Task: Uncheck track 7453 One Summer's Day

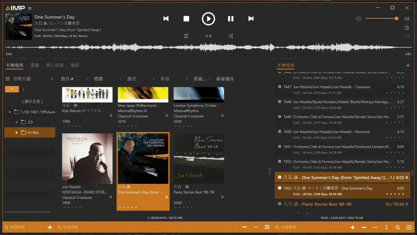Action: click(280, 188)
